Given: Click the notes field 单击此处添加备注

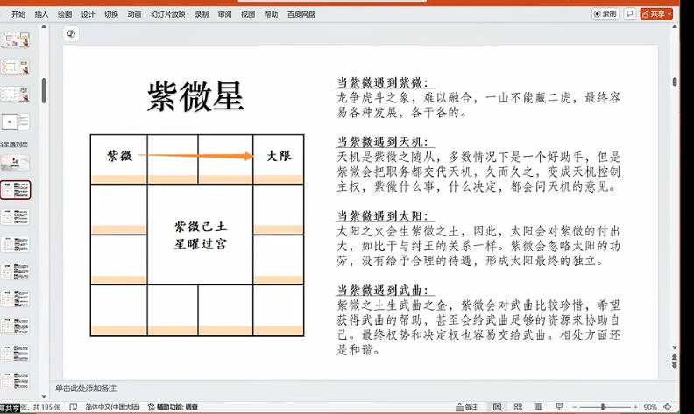Looking at the screenshot, I should (86, 388).
